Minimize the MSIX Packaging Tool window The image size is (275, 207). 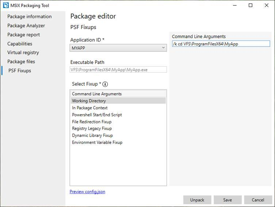click(235, 5)
